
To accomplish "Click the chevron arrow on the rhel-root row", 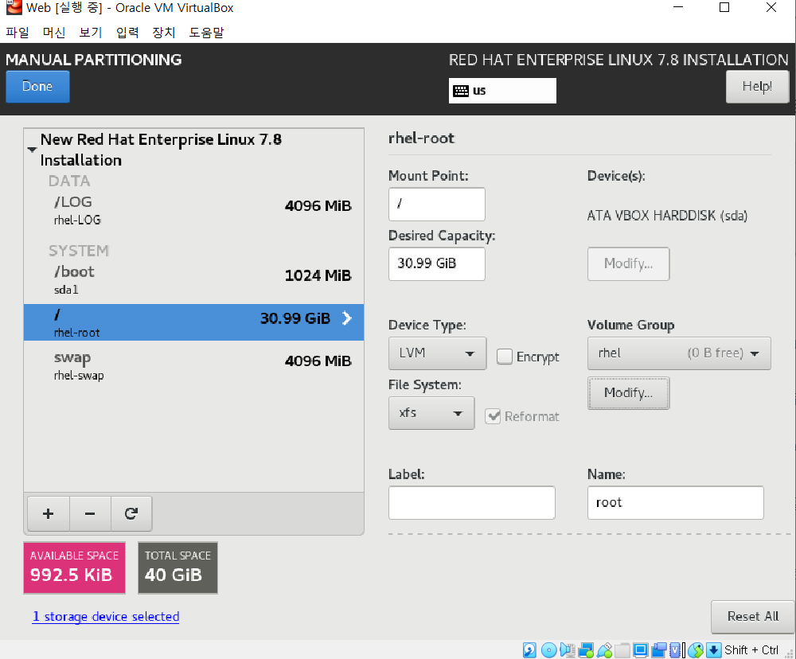I will coord(347,318).
